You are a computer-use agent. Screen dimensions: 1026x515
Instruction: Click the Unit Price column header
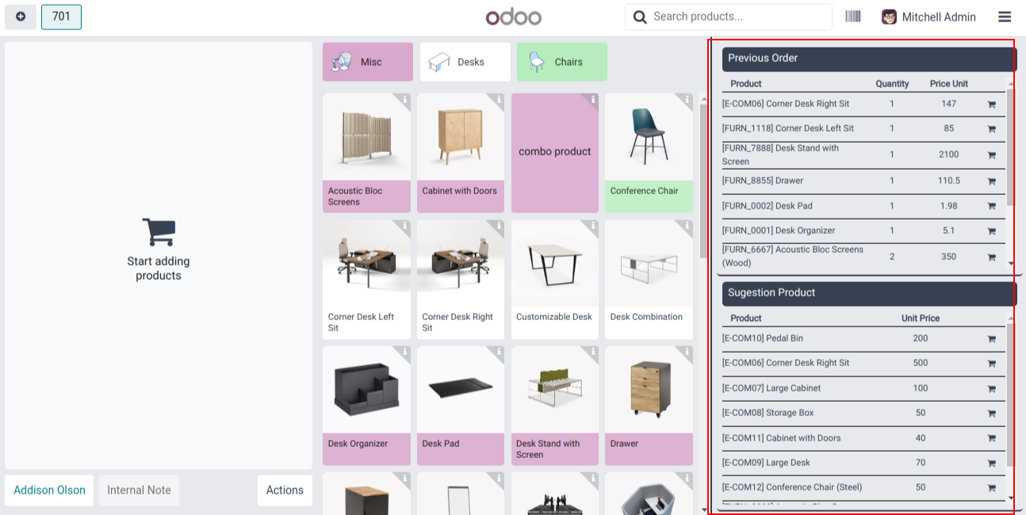pos(921,319)
